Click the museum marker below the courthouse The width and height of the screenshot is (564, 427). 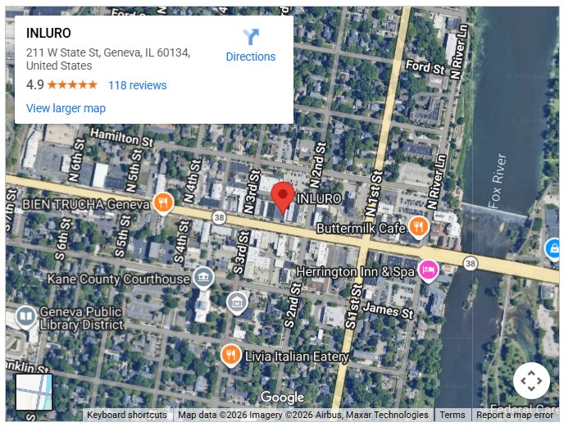pos(237,303)
